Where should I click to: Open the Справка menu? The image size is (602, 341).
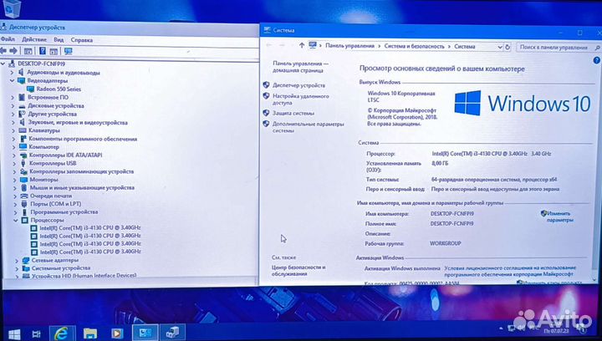coord(81,40)
